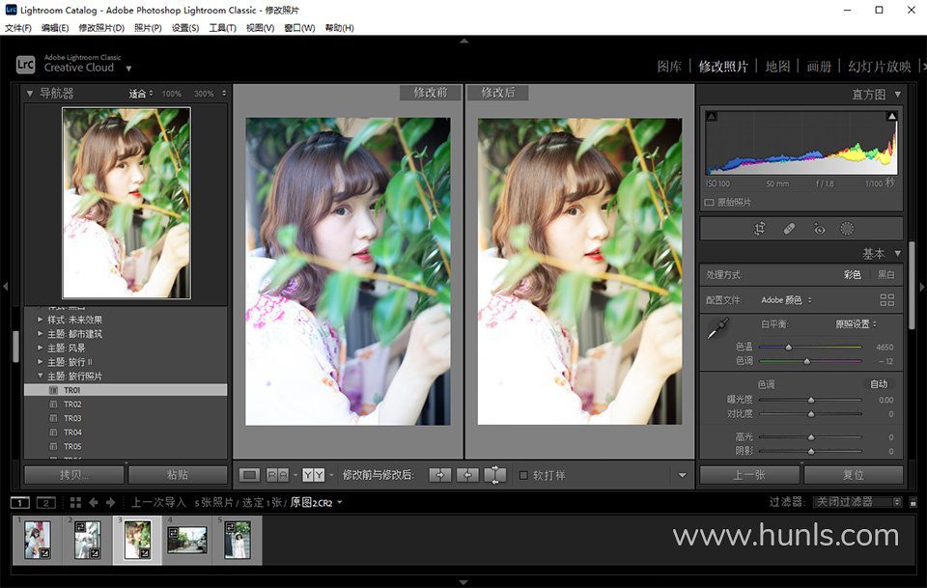This screenshot has width=927, height=588.
Task: Set navigator zoom to 100%
Action: 172,94
